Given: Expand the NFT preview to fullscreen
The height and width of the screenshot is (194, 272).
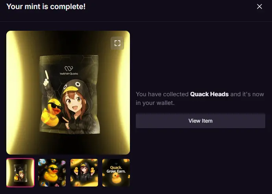Looking at the screenshot, I should 117,43.
